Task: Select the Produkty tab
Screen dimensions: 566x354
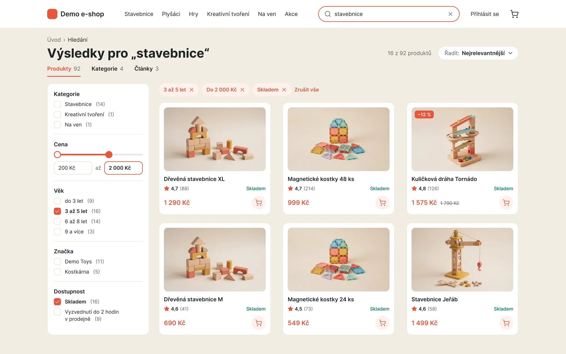Action: pyautogui.click(x=64, y=69)
